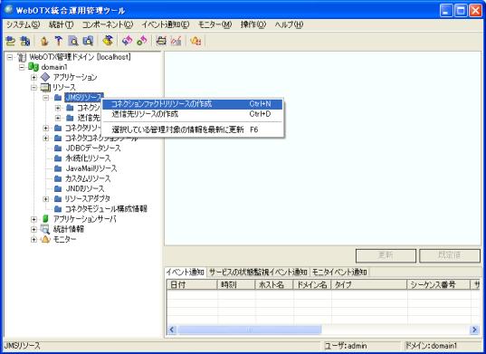Click the リソース node icon

coord(45,88)
